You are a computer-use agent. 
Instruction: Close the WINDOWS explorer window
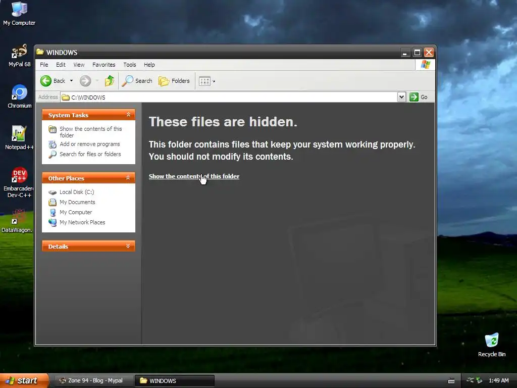coord(429,53)
